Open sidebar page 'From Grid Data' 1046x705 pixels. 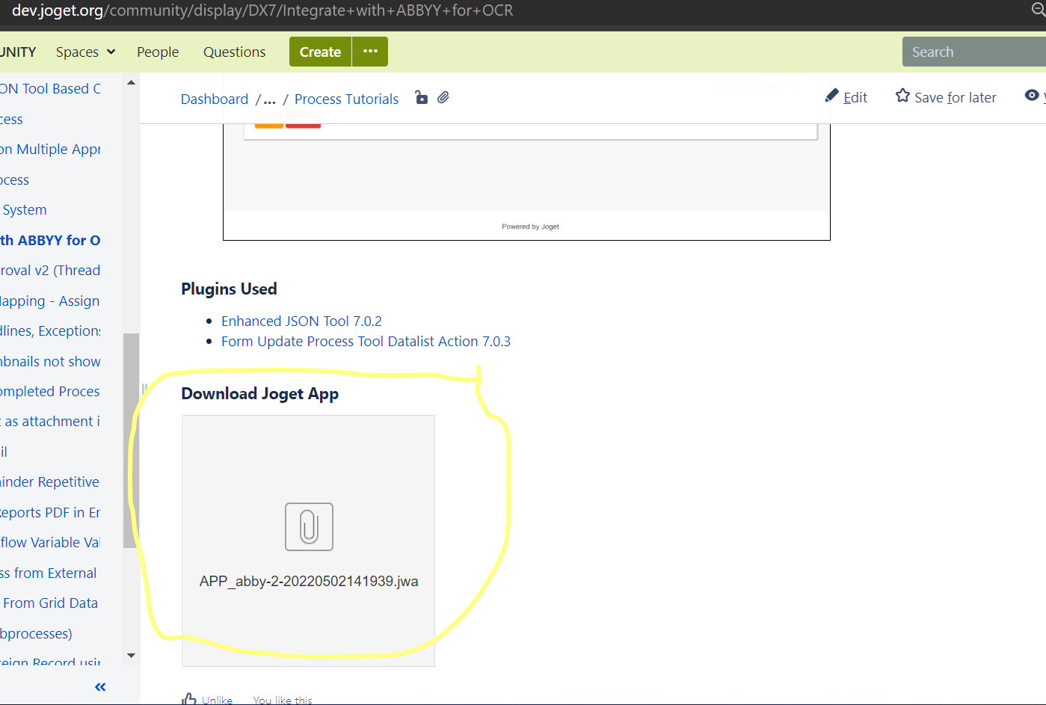click(50, 603)
